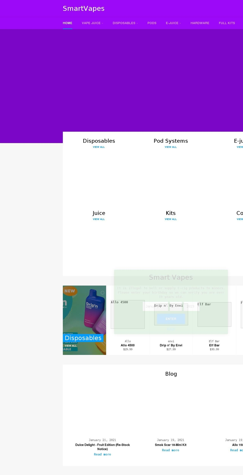Open the Elf Bar product title
Image resolution: width=243 pixels, height=475 pixels.
[214, 345]
